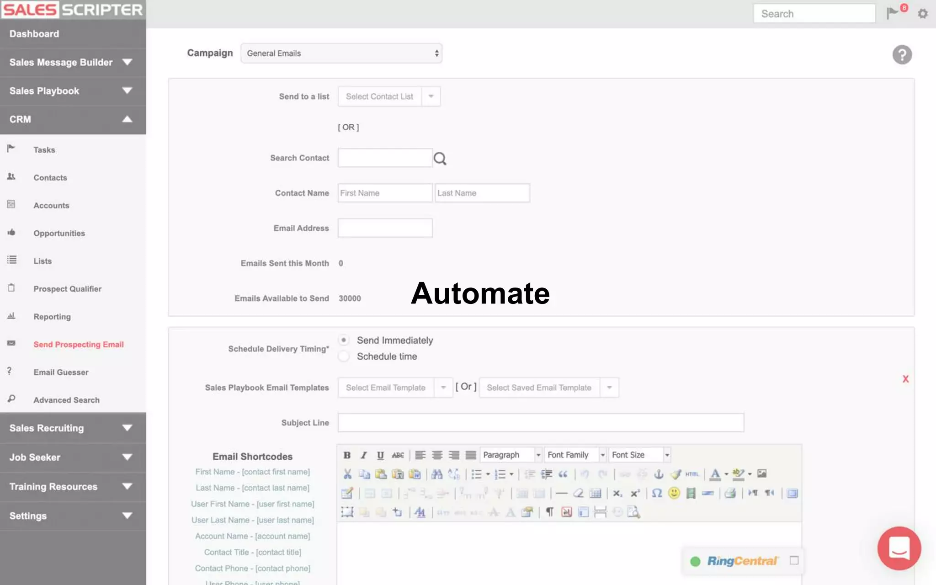The image size is (936, 585).
Task: Cut selection using the scissors icon
Action: tap(347, 474)
